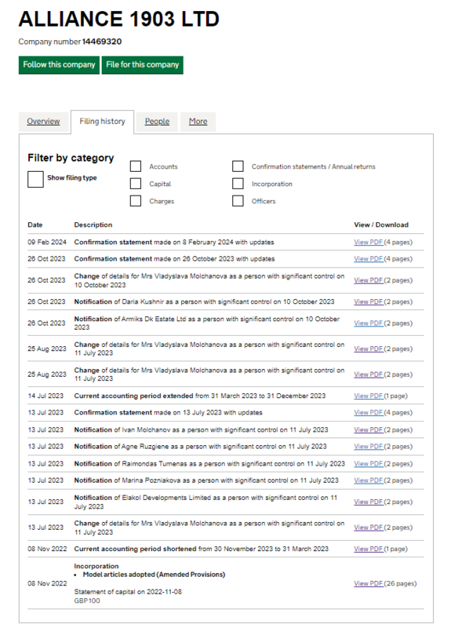Click the 09 Feb 2024 date cell

(x=47, y=243)
